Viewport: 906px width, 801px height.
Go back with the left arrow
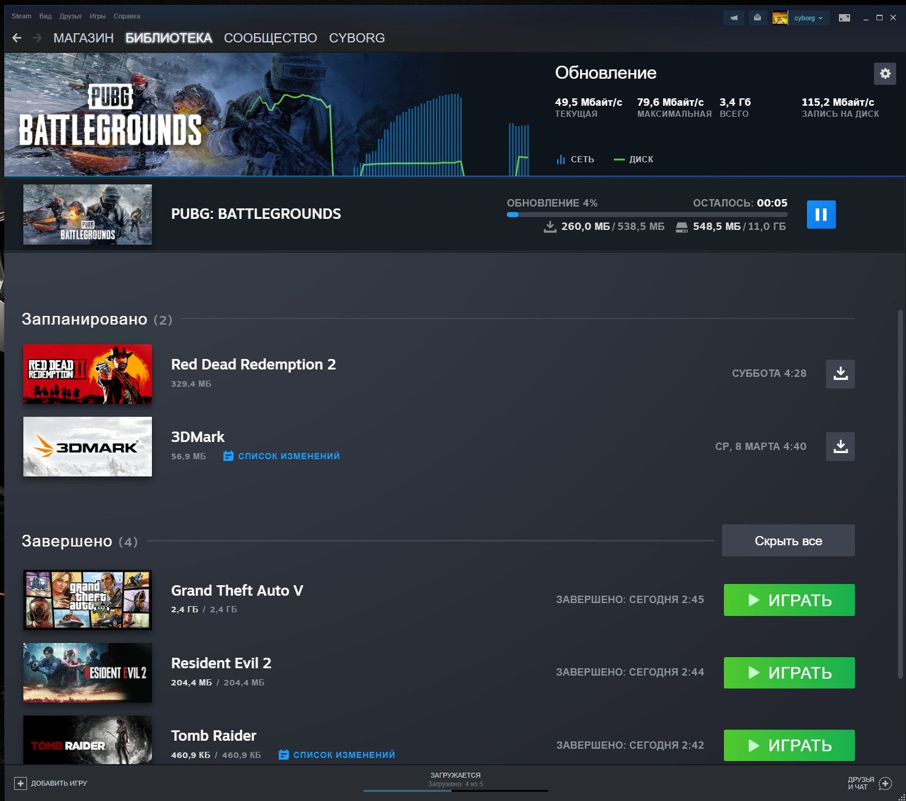click(17, 38)
